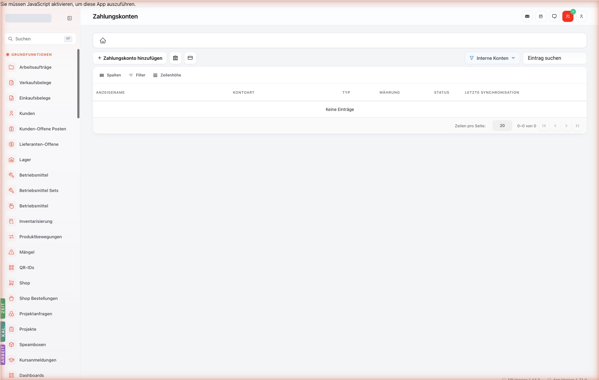Open Dashboards in sidebar

pyautogui.click(x=41, y=375)
